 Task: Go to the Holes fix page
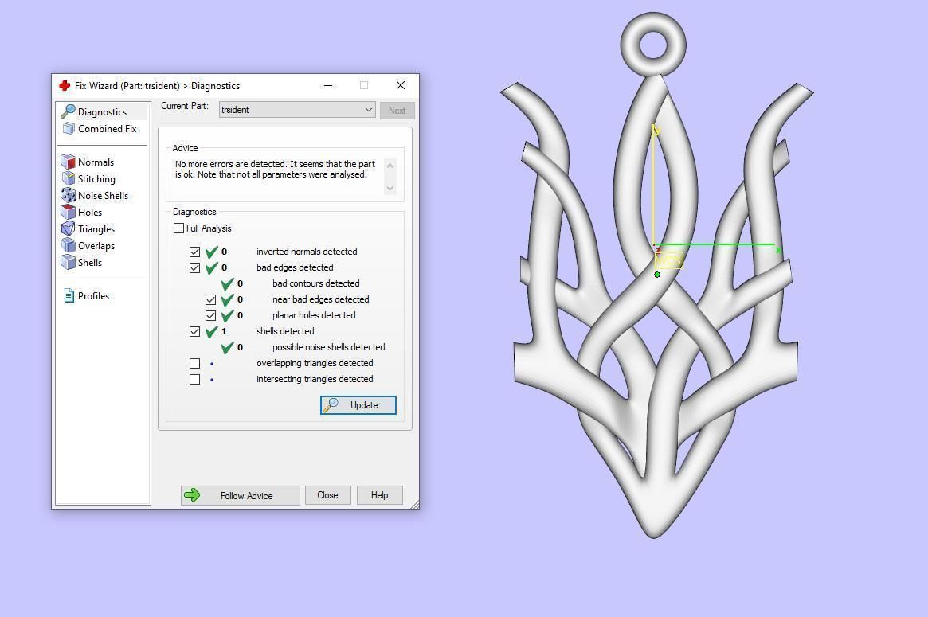pyautogui.click(x=90, y=212)
